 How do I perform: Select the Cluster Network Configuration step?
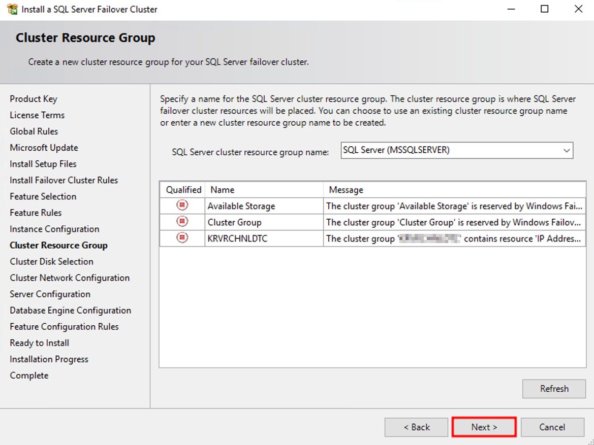[x=70, y=278]
